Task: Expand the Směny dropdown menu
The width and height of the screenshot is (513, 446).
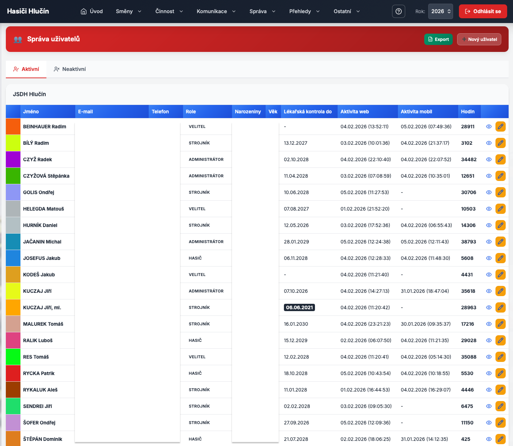Action: tap(128, 11)
